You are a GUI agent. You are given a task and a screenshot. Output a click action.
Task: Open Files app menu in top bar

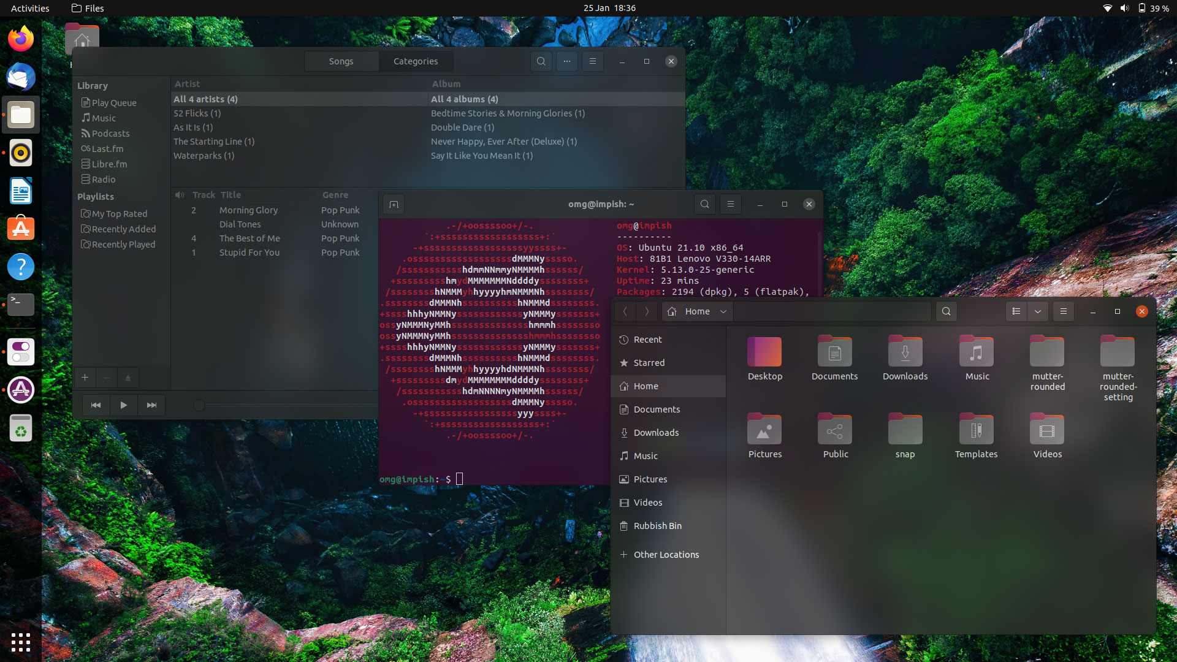pyautogui.click(x=88, y=8)
